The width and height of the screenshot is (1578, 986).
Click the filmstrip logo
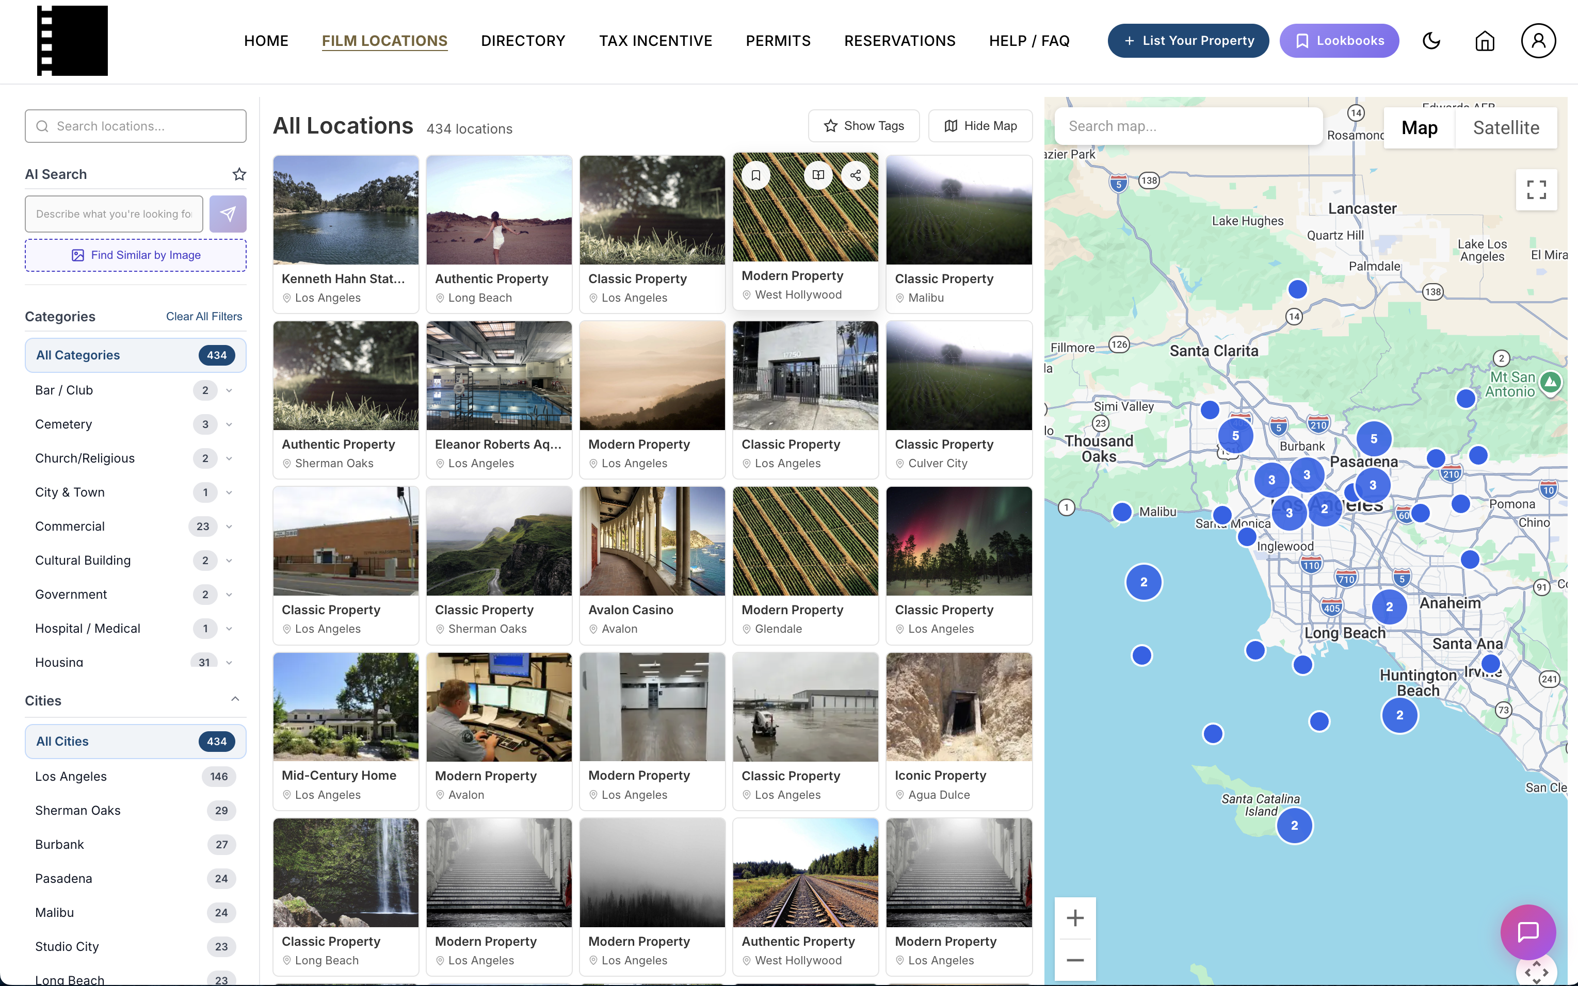(x=72, y=40)
